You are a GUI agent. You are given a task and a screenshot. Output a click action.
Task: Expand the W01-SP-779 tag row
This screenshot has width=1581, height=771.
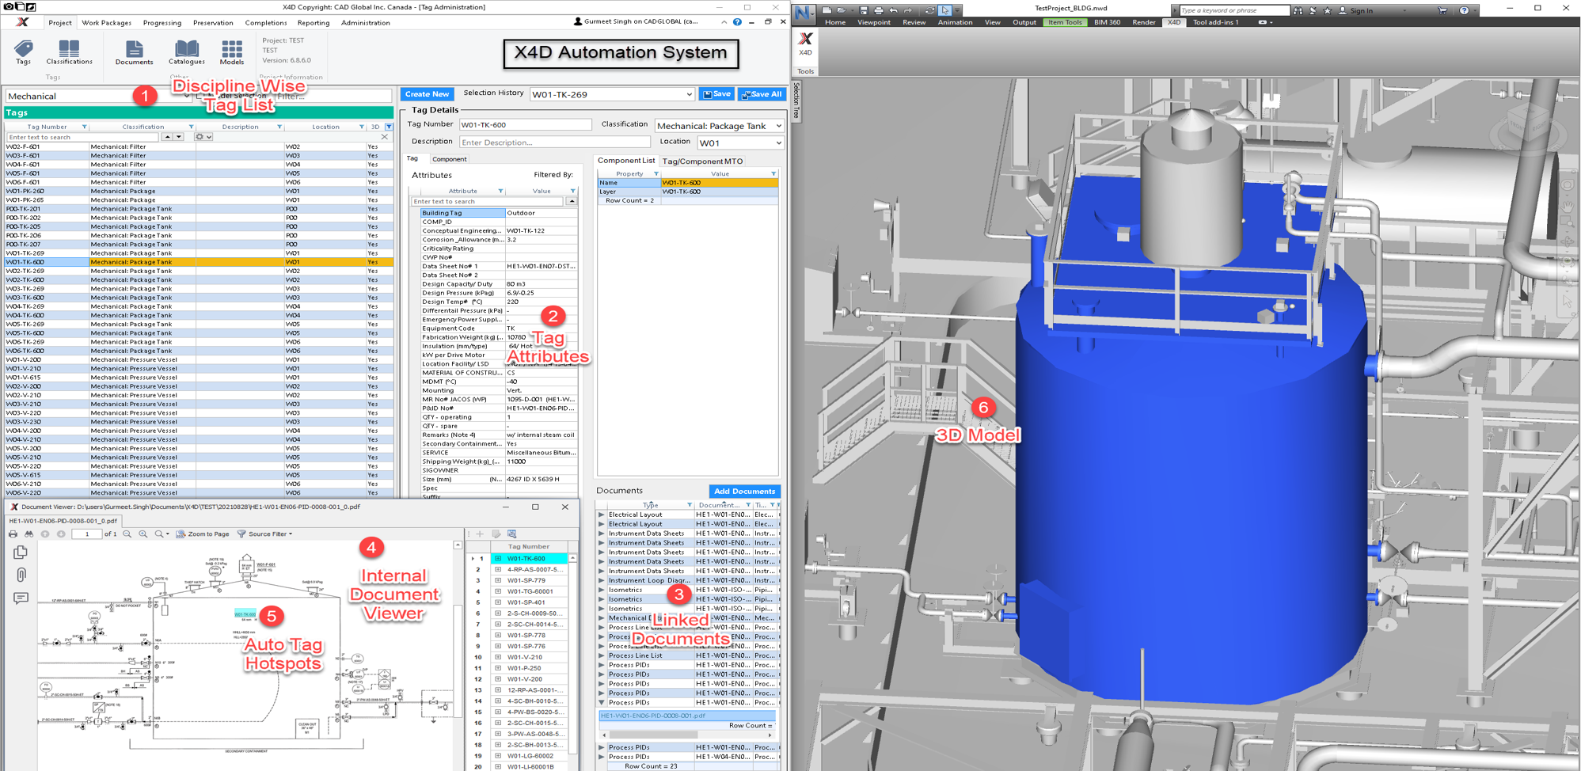[x=498, y=580]
